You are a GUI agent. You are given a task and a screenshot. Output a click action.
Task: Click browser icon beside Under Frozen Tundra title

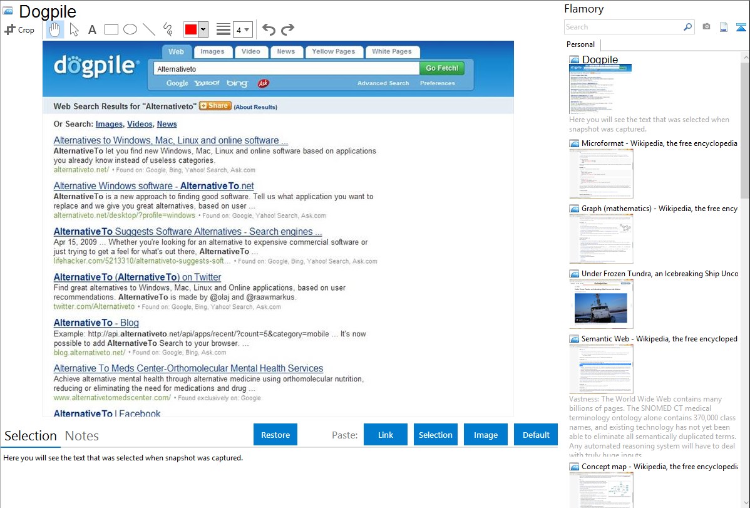(574, 274)
